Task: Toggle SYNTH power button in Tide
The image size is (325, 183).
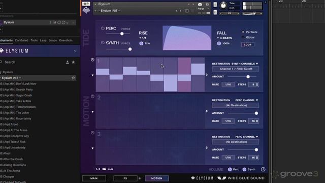Action: (103, 43)
